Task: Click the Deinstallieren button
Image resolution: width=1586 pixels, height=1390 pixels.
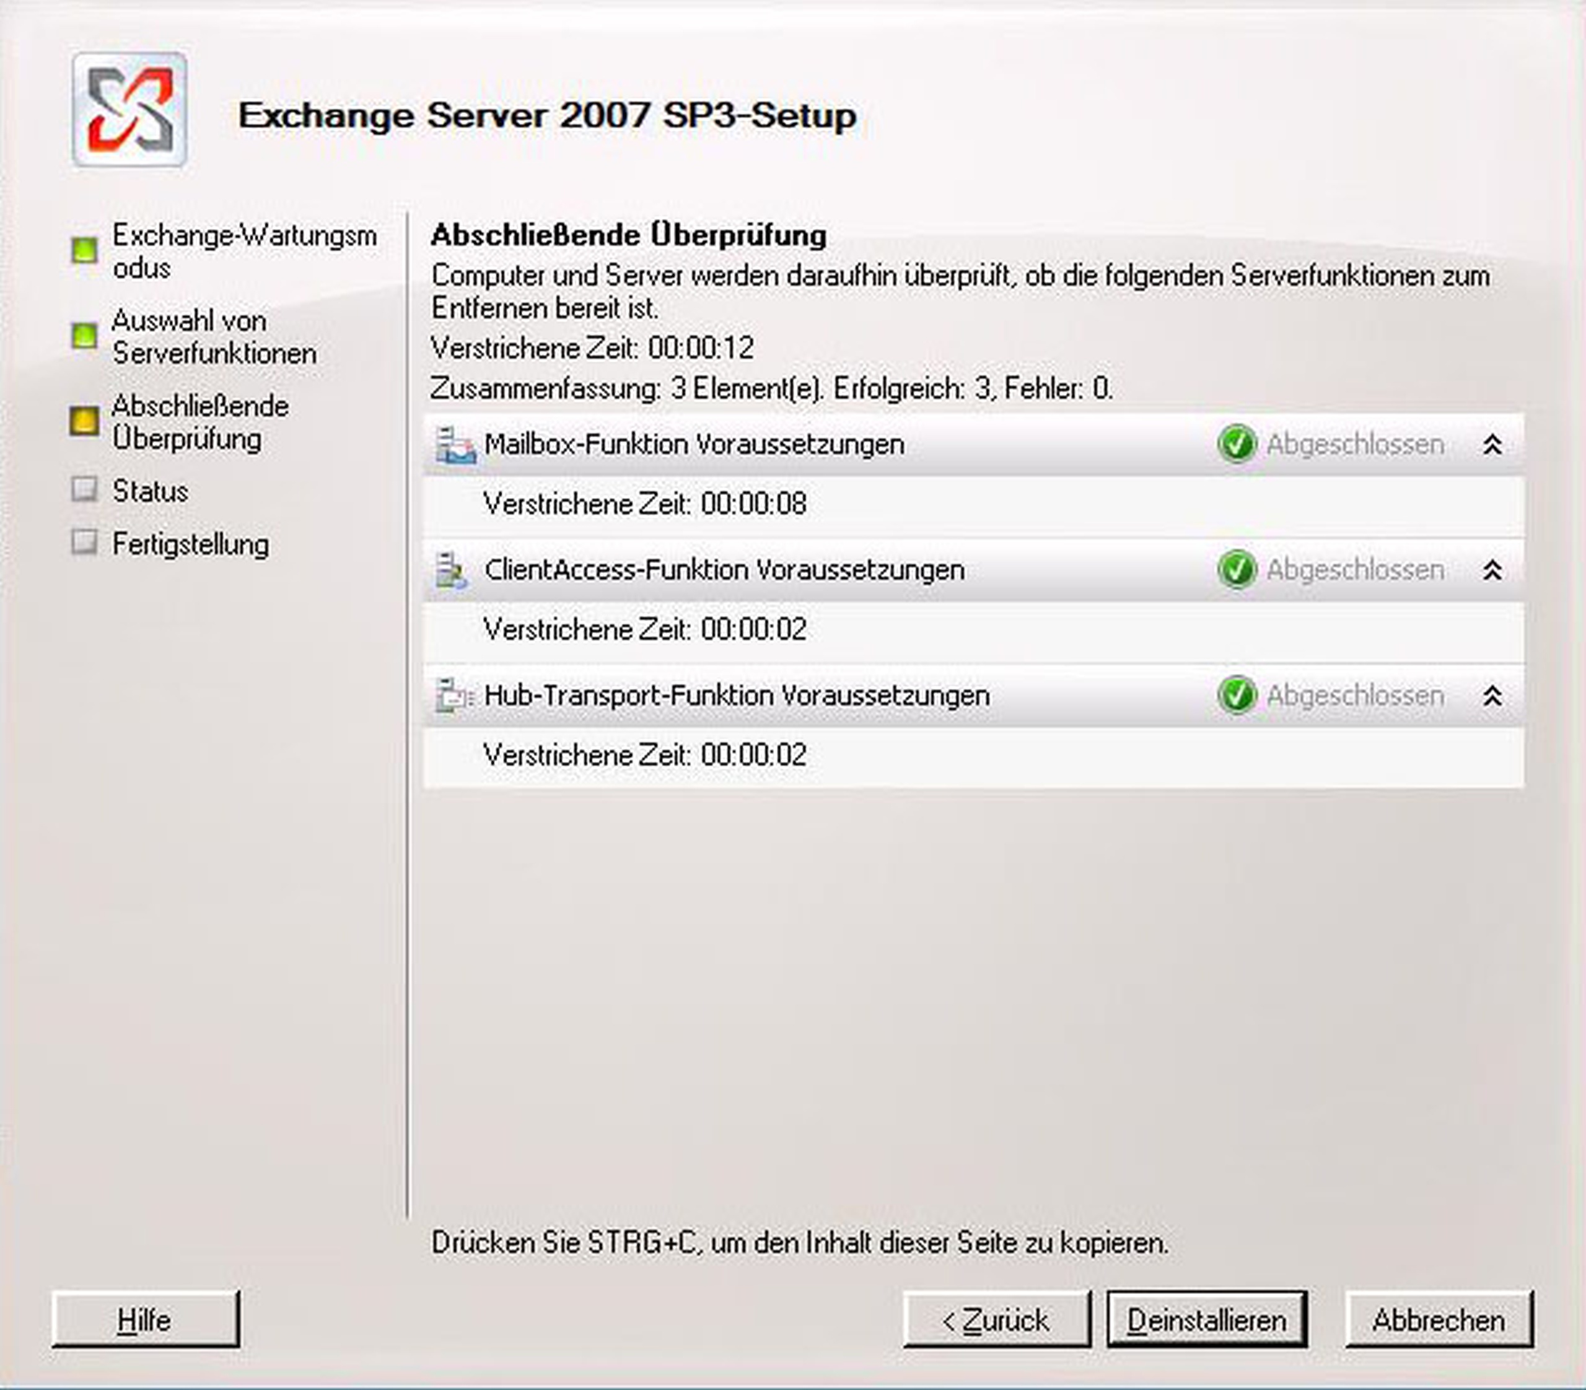Action: click(1207, 1319)
